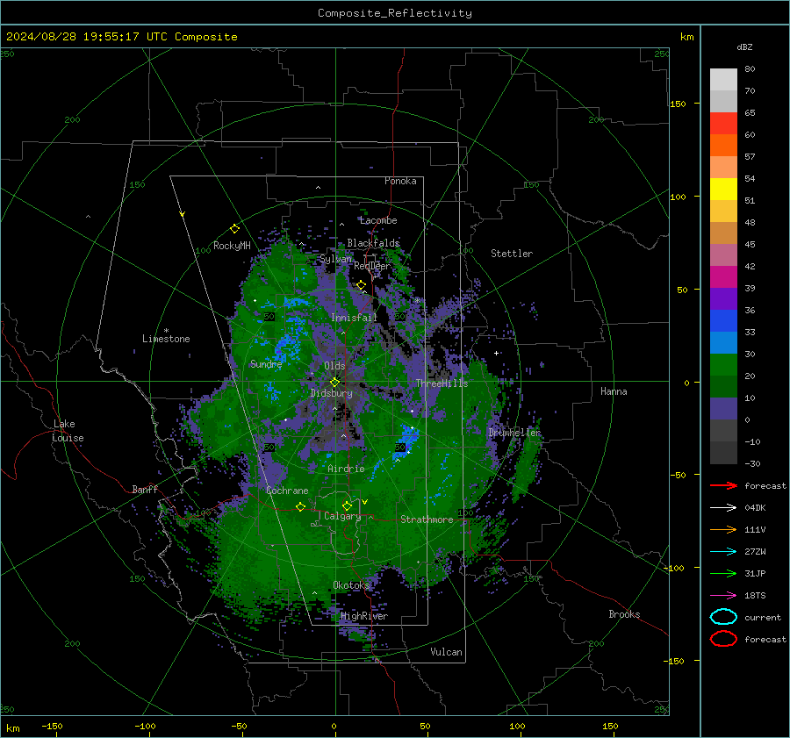The height and width of the screenshot is (738, 790).
Task: Click the Blackfalds city label
Action: (x=373, y=243)
